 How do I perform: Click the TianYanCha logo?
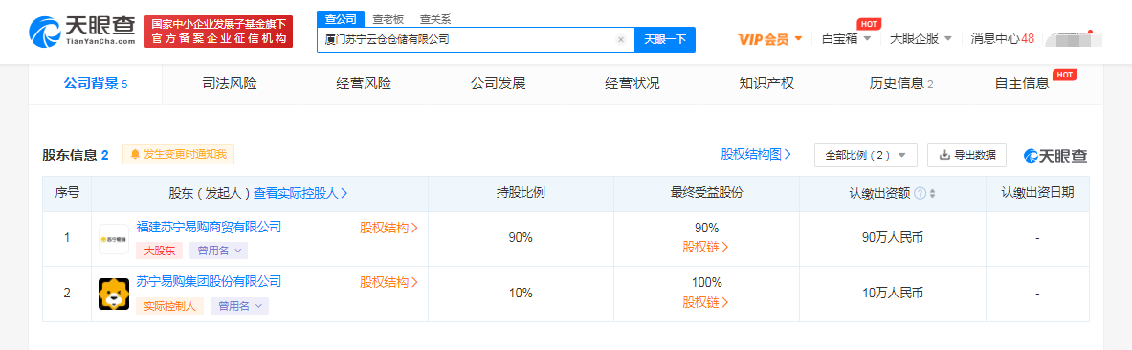click(x=81, y=31)
